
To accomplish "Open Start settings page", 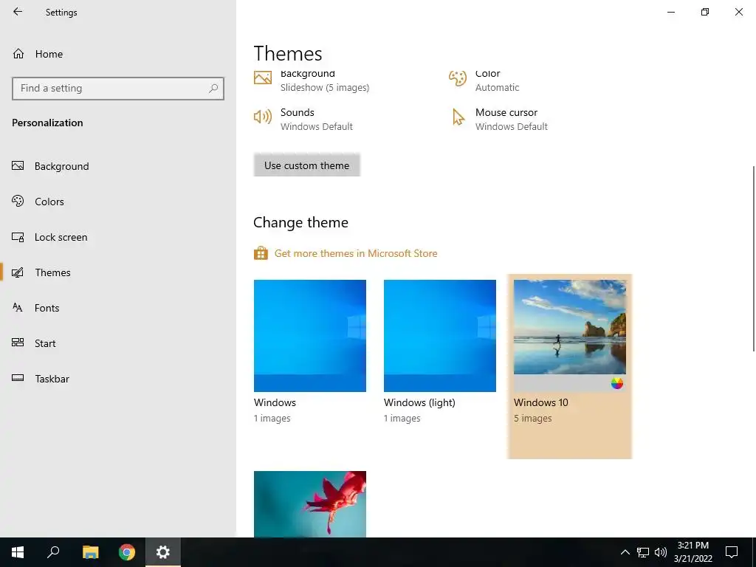I will point(45,343).
